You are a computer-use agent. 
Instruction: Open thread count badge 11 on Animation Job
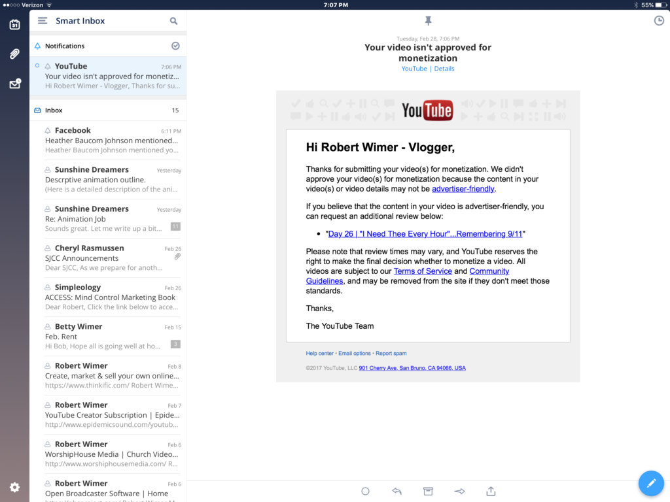pos(175,226)
